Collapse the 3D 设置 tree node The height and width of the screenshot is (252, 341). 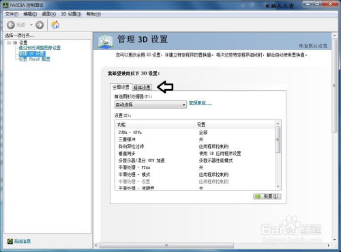pyautogui.click(x=9, y=43)
